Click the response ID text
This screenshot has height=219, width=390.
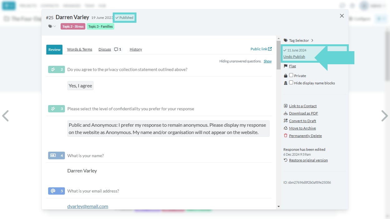point(307,182)
